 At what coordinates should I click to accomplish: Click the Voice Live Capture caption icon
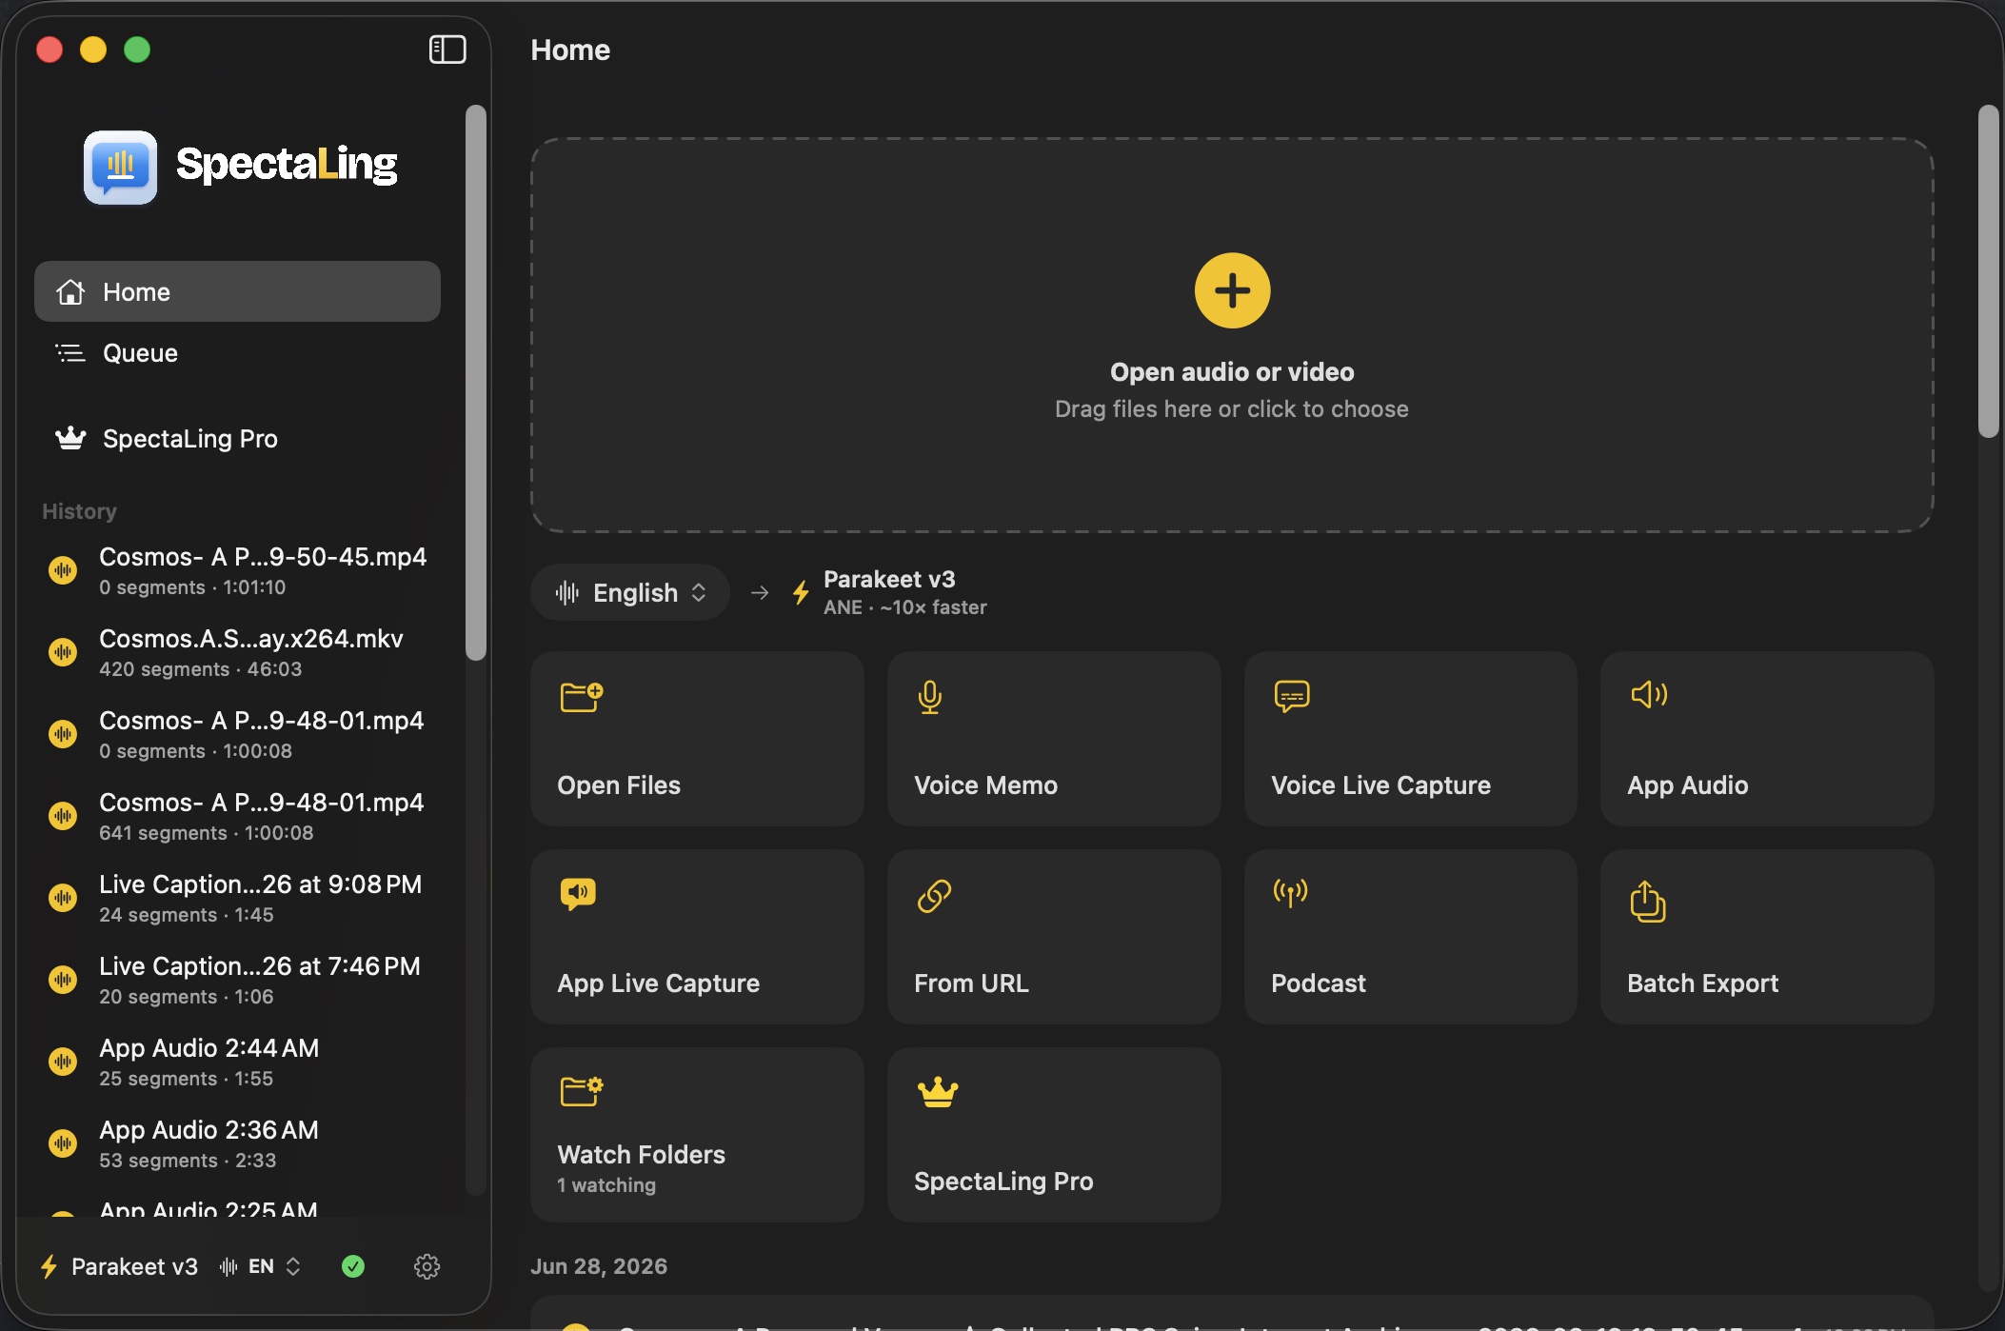(1292, 697)
